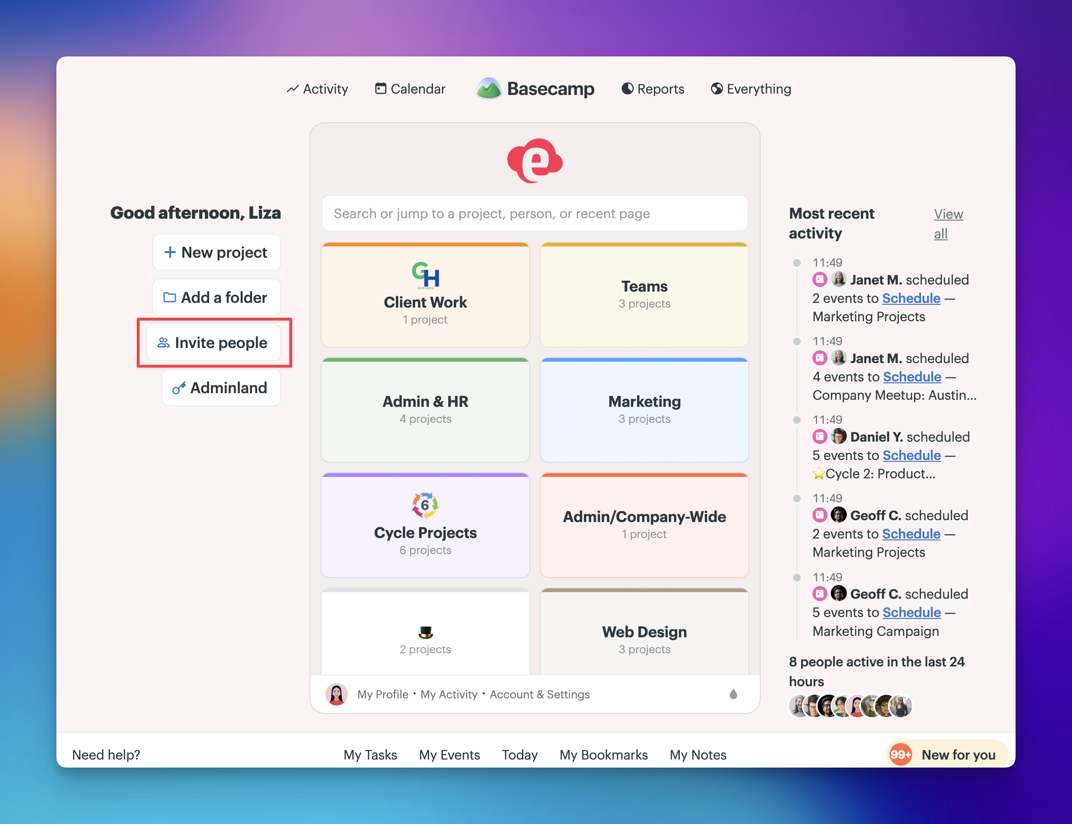The image size is (1072, 824).
Task: Open the Cycle Projects folder
Action: pyautogui.click(x=425, y=525)
